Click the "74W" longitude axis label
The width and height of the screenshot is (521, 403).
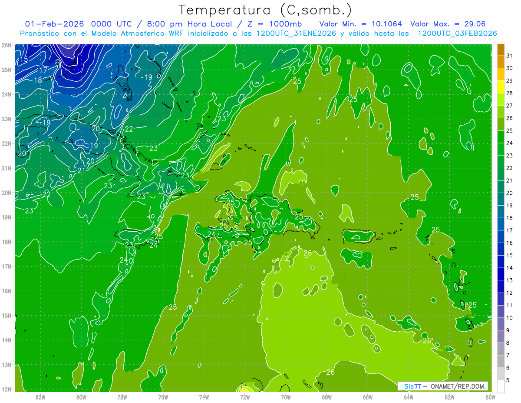[204, 397]
